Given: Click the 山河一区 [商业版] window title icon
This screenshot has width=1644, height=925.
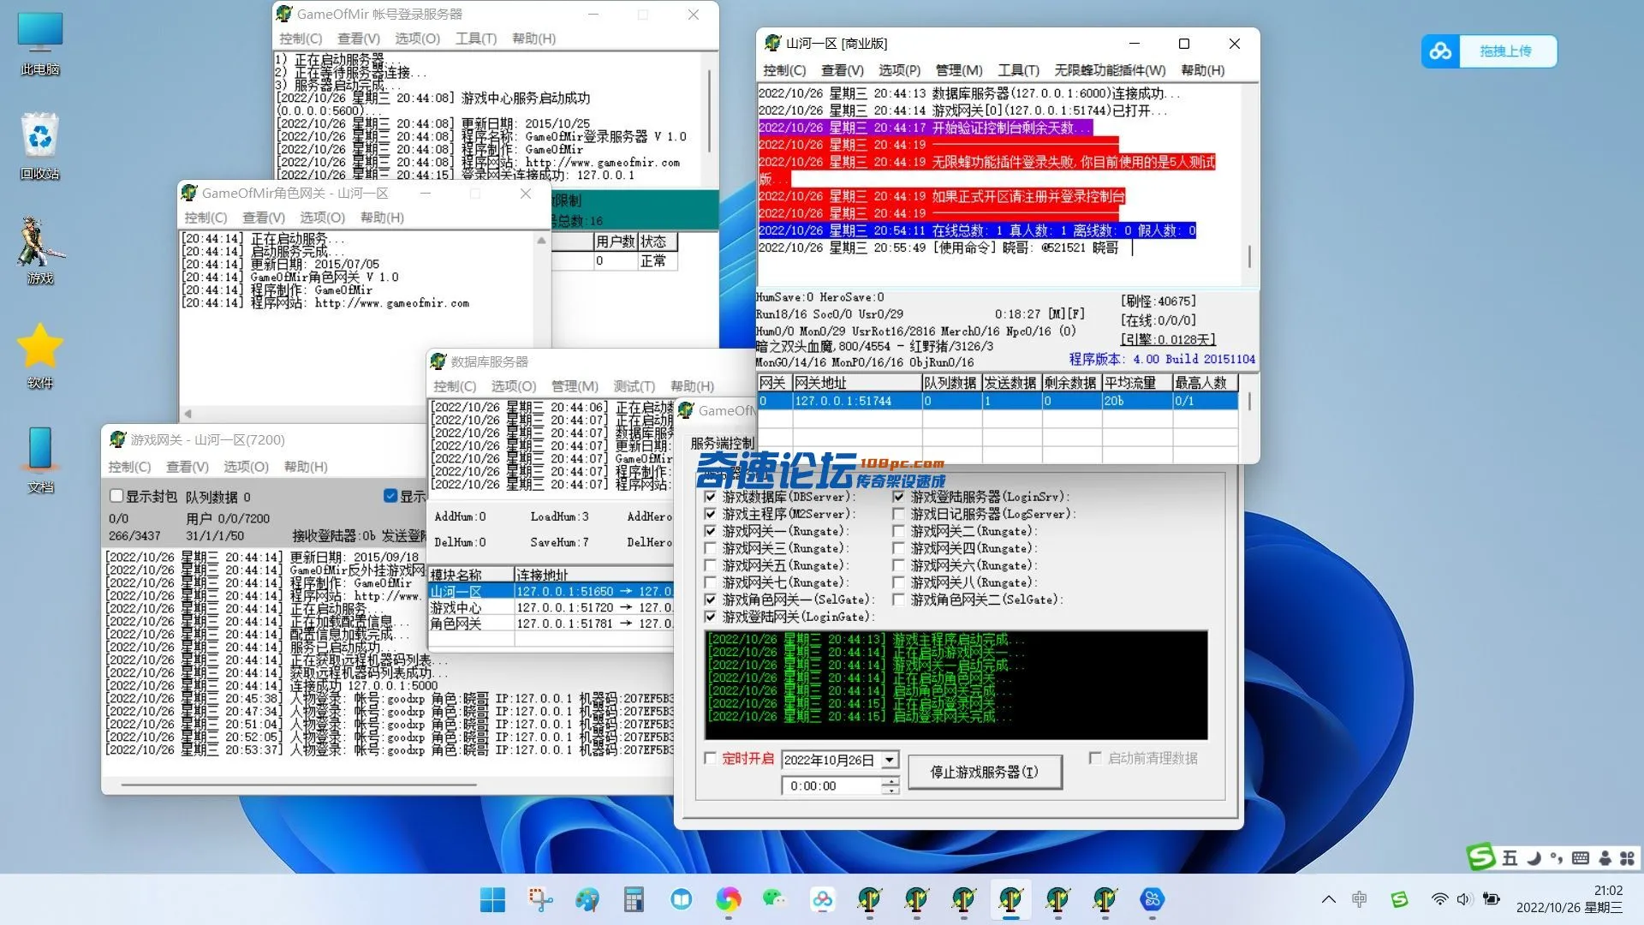Looking at the screenshot, I should pyautogui.click(x=772, y=43).
